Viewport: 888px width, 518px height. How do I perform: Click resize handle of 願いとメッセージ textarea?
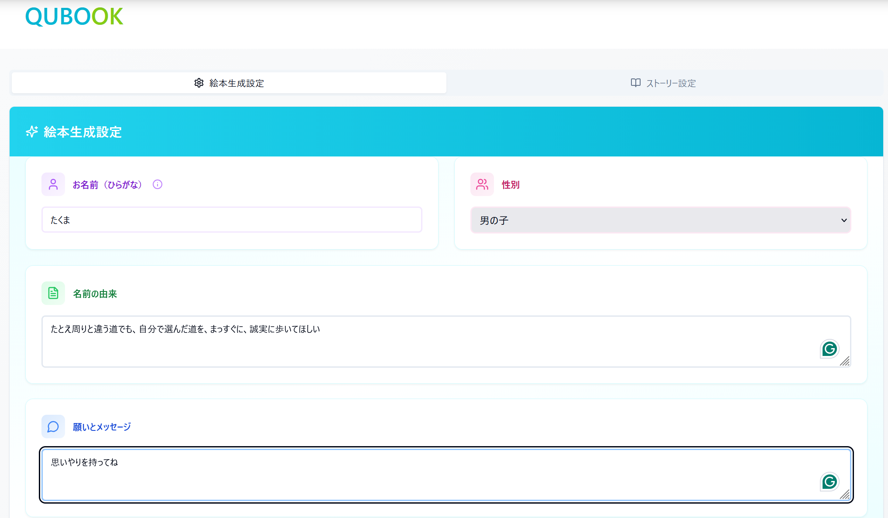coord(845,494)
